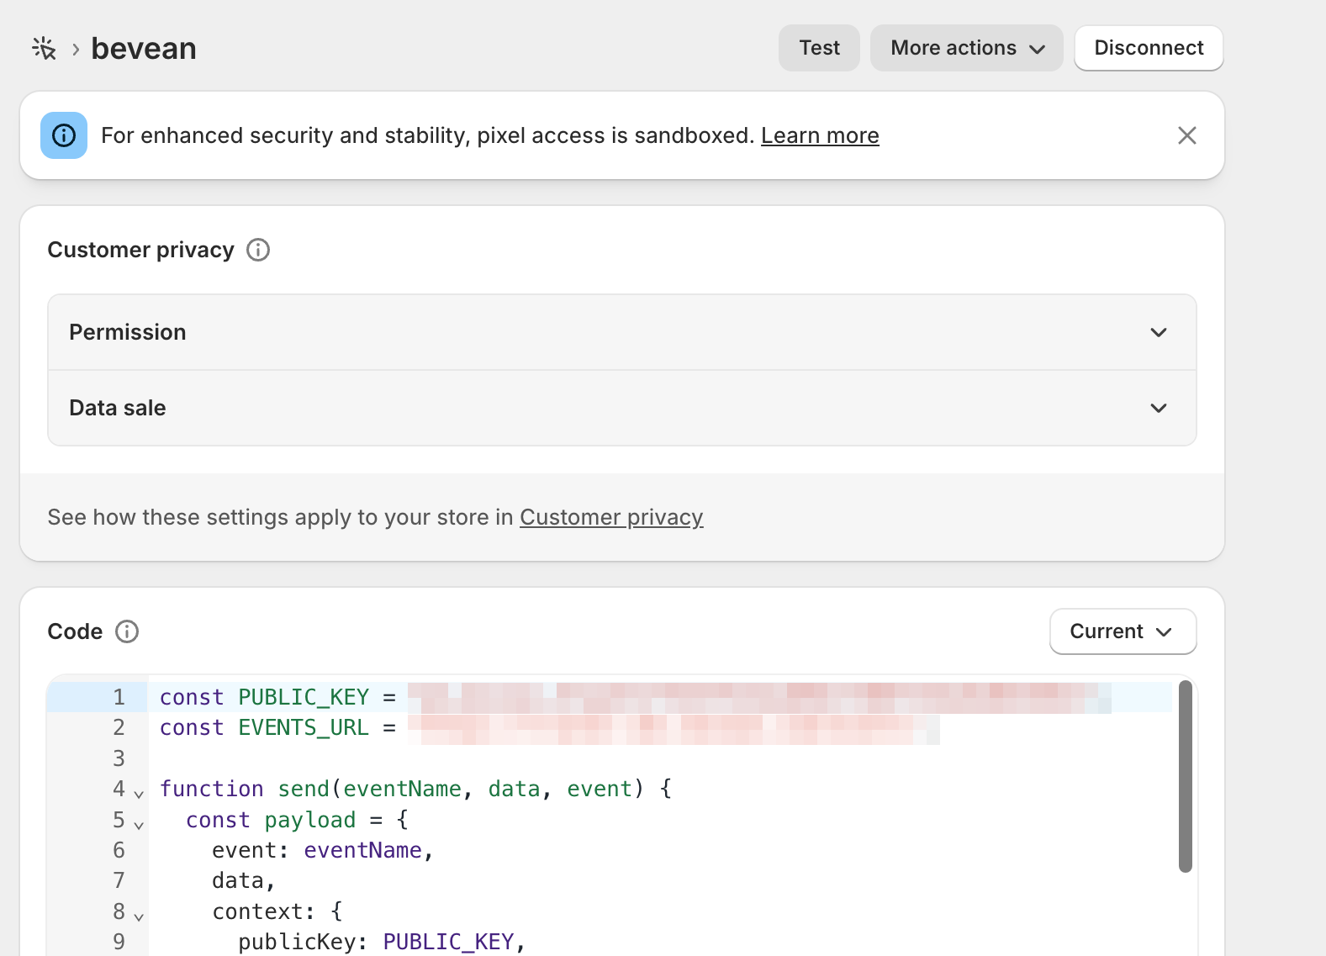Click EVENTS_URL constant on line 2
1326x956 pixels.
click(304, 727)
